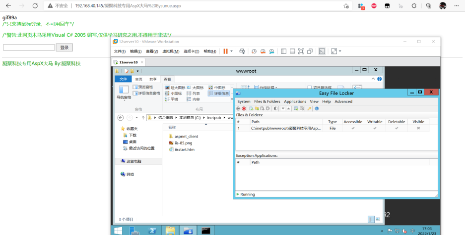Click the half-circle contrast icon in Easy File Locker toolbar

click(275, 108)
